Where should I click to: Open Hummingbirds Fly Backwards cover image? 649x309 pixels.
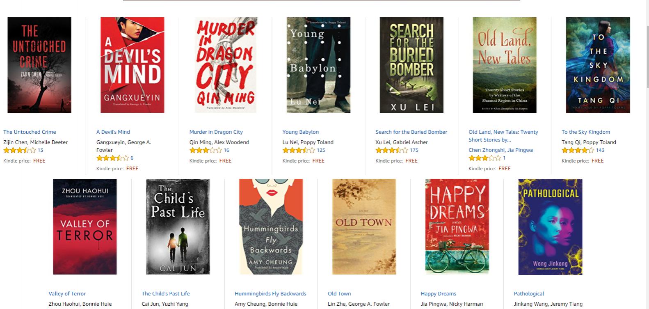coord(271,227)
